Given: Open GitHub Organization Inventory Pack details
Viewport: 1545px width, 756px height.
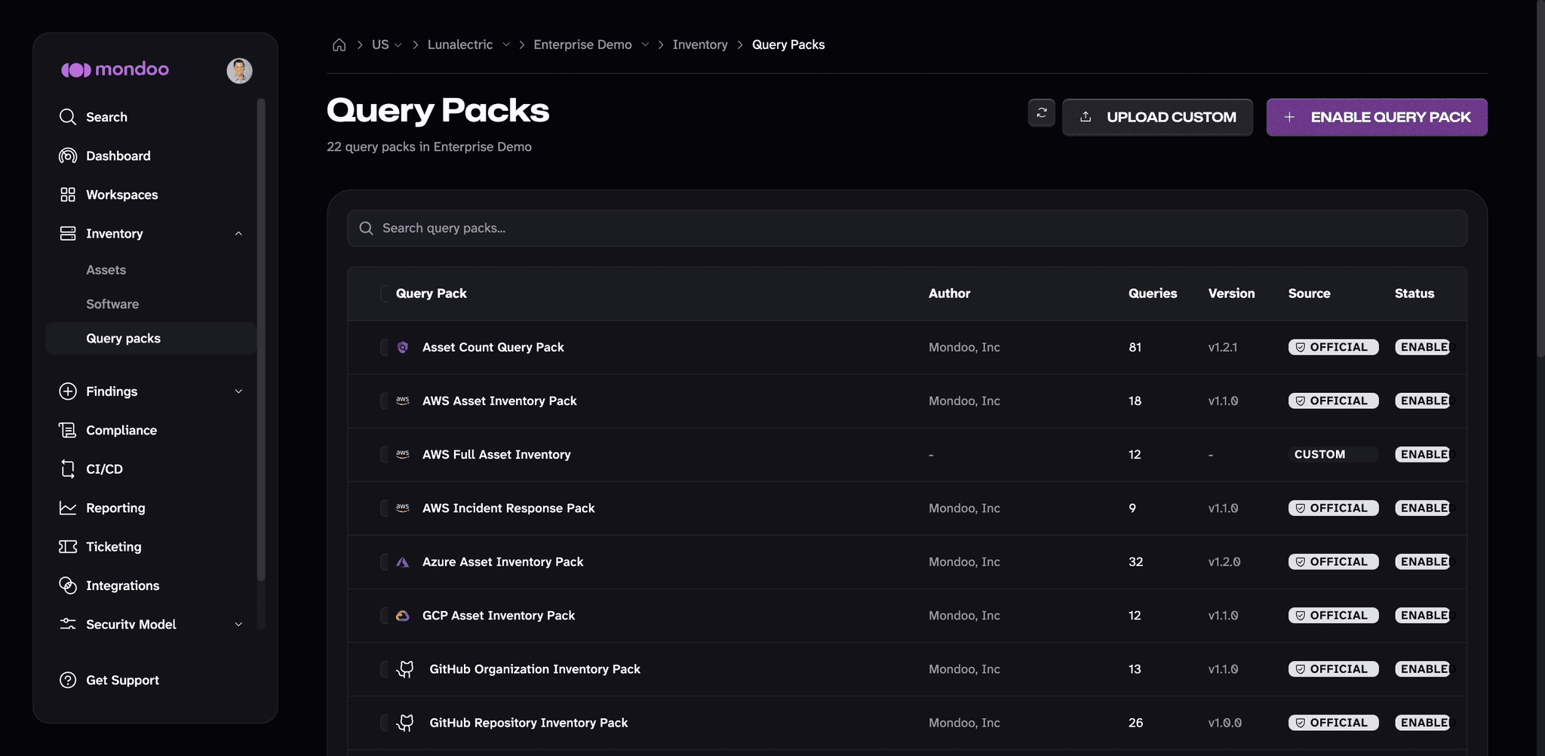Looking at the screenshot, I should (535, 669).
